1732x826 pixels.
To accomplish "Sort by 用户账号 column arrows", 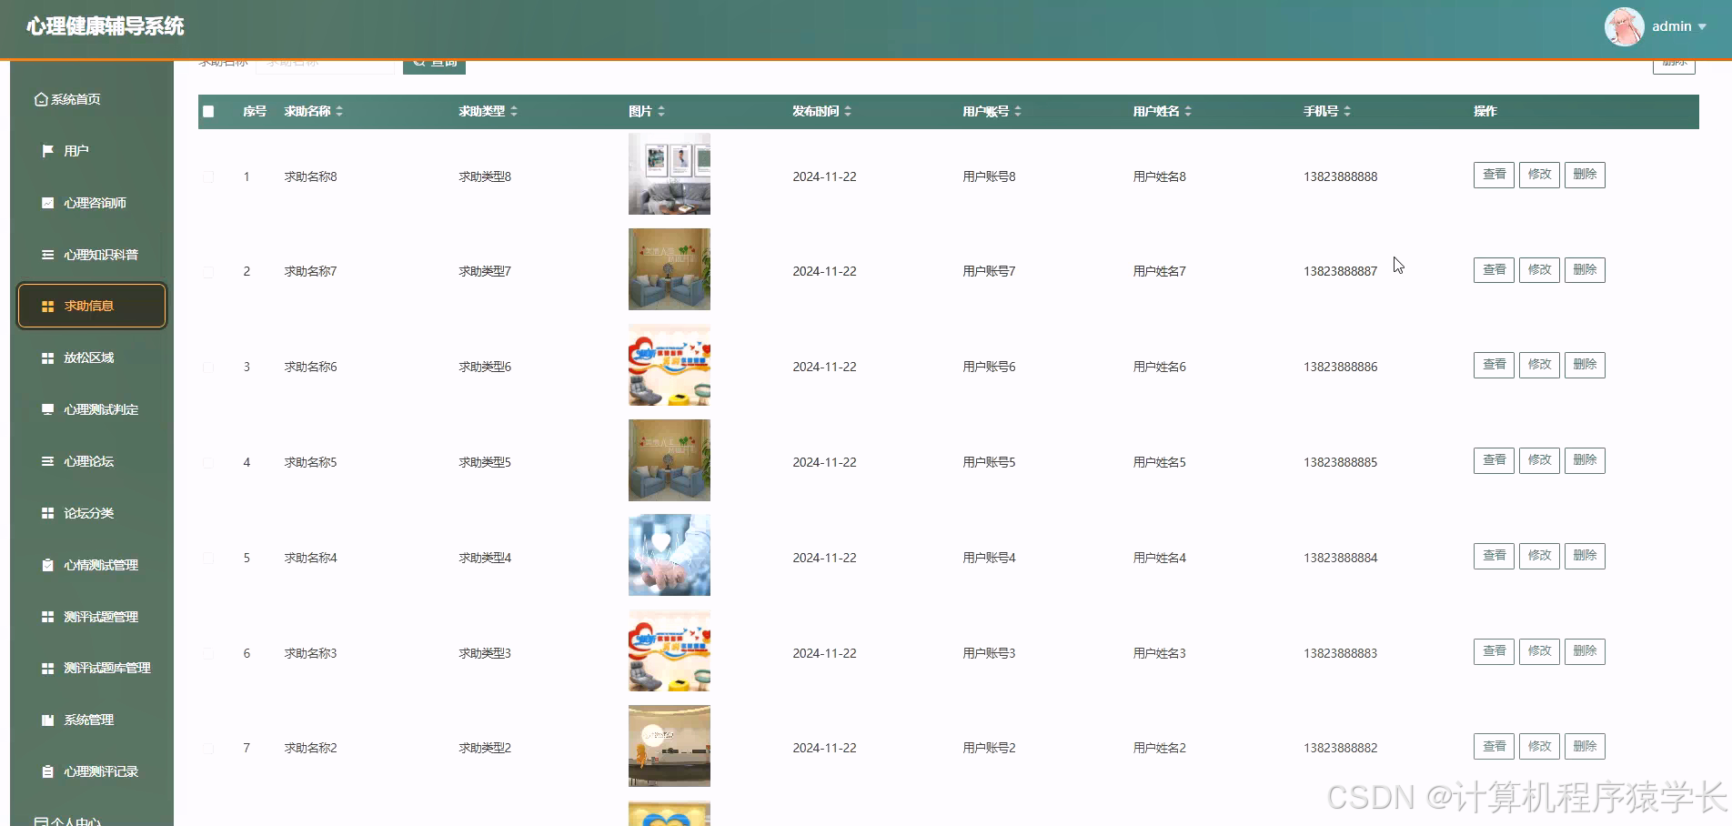I will (x=1018, y=111).
